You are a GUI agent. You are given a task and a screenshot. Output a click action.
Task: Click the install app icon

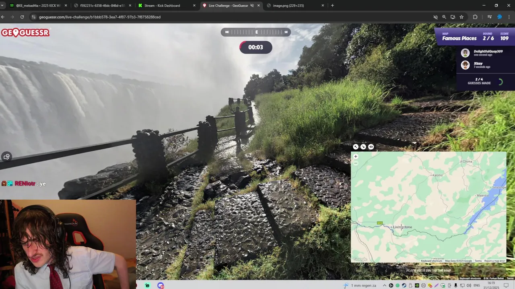pos(453,17)
